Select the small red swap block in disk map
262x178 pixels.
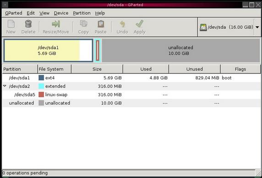[x=98, y=50]
